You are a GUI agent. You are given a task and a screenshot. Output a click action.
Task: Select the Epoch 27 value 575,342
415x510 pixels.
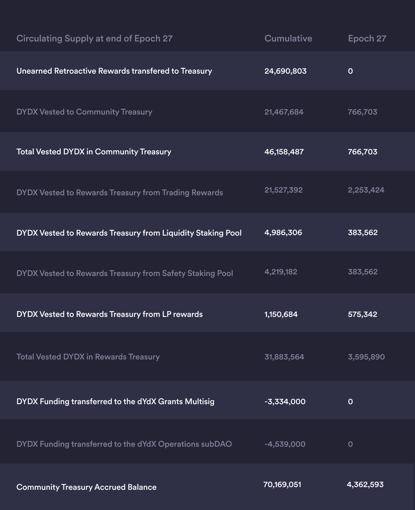tap(362, 314)
